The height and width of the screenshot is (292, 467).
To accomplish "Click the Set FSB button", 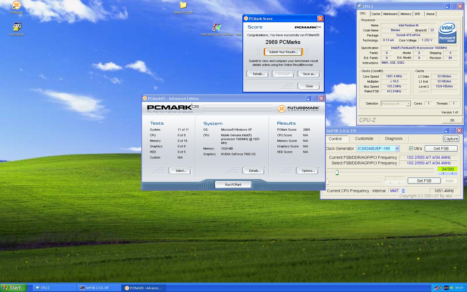I will (424, 181).
